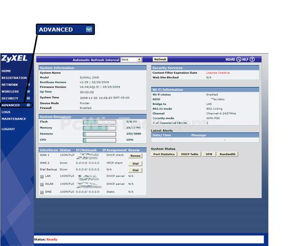Open the Bandwidth status button
Viewport: 295px width, 246px height.
pos(228,154)
